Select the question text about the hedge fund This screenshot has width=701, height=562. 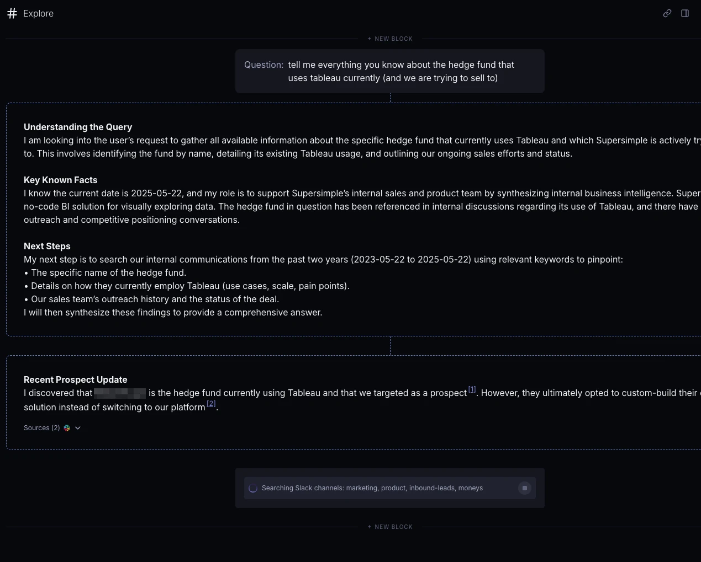click(400, 71)
